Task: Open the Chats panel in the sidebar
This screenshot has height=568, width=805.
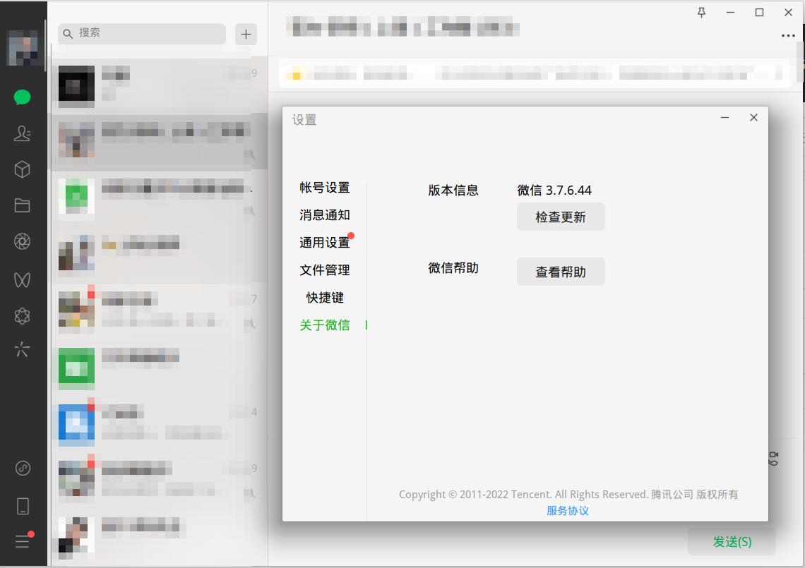Action: click(x=22, y=97)
